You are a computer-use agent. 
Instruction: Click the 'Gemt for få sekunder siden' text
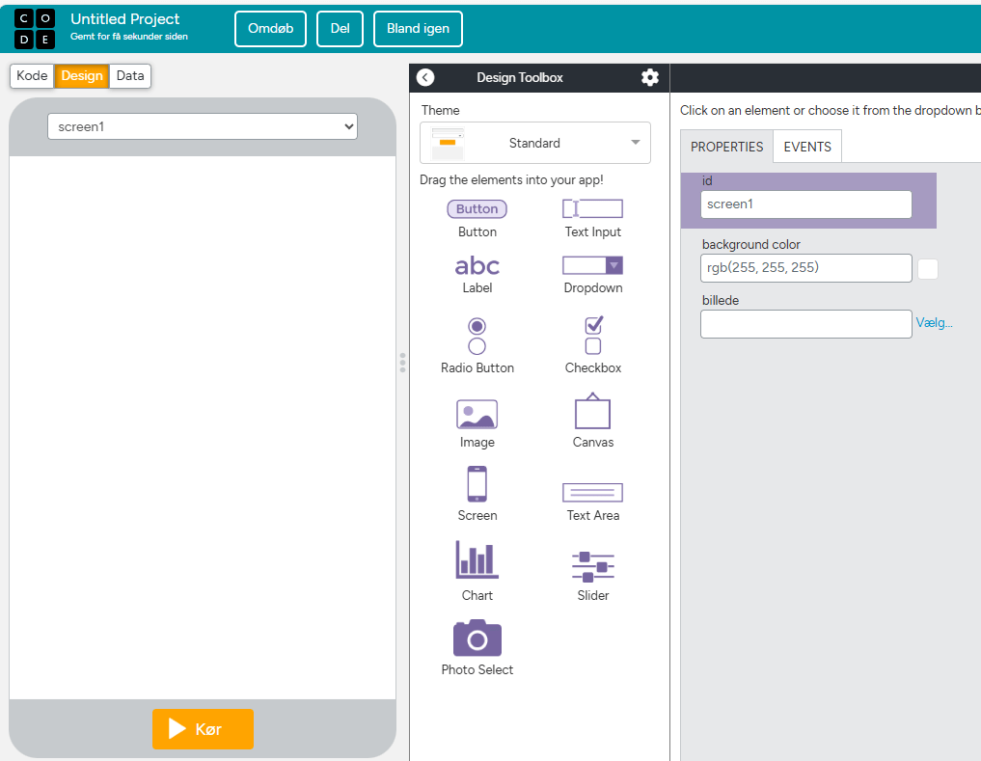point(129,37)
